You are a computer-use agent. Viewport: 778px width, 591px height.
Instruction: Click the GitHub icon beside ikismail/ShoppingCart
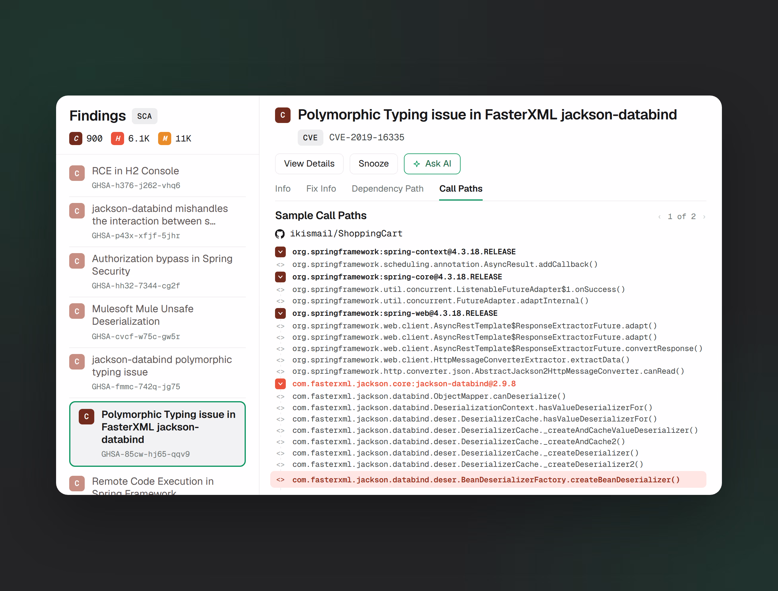pos(280,234)
